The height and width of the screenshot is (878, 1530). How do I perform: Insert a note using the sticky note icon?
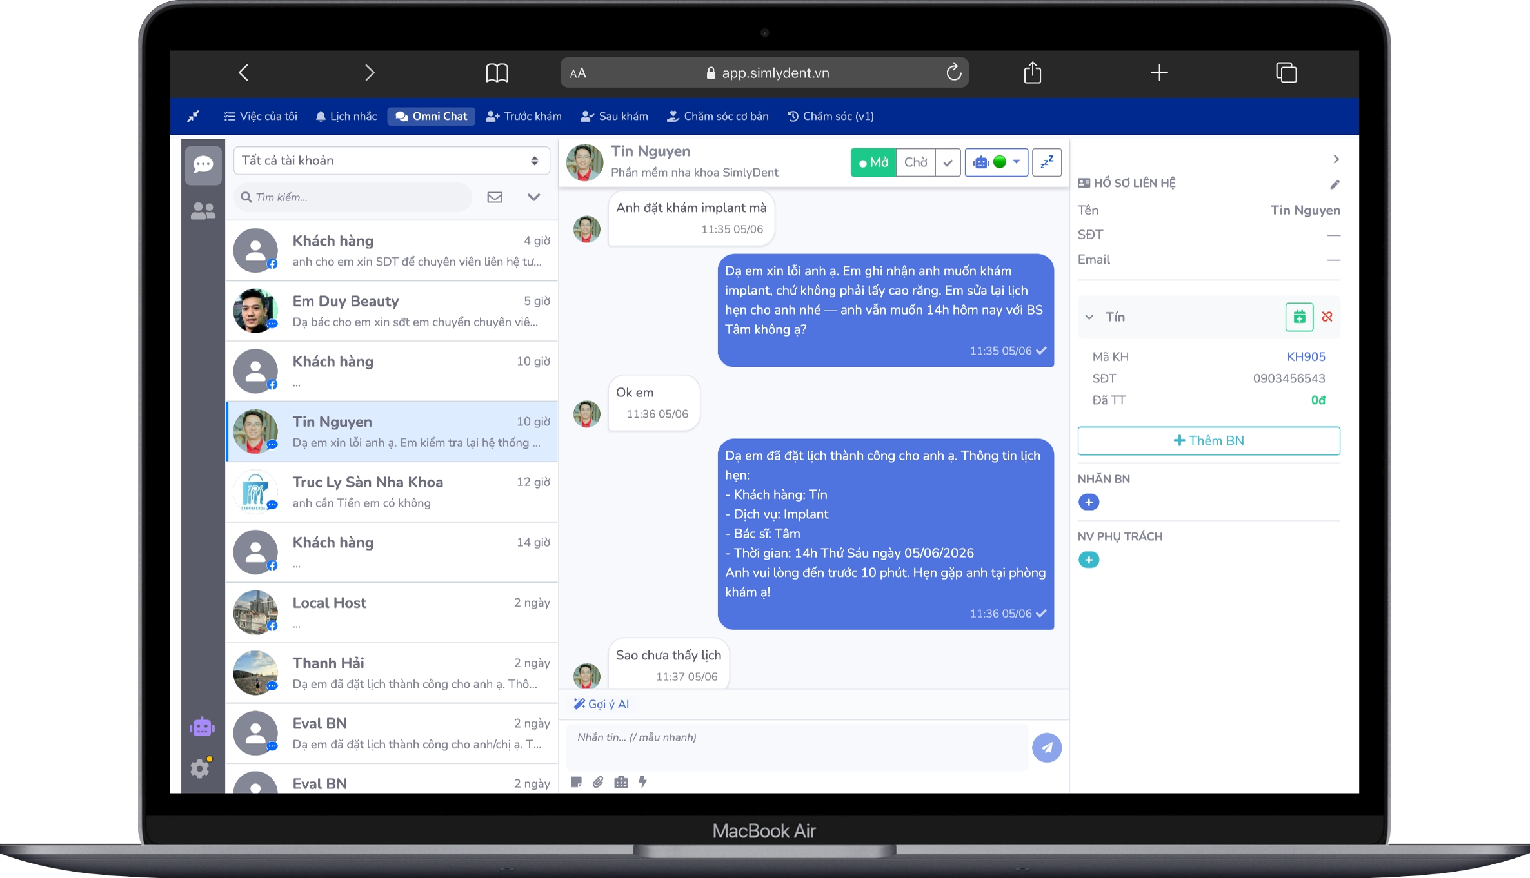click(576, 782)
